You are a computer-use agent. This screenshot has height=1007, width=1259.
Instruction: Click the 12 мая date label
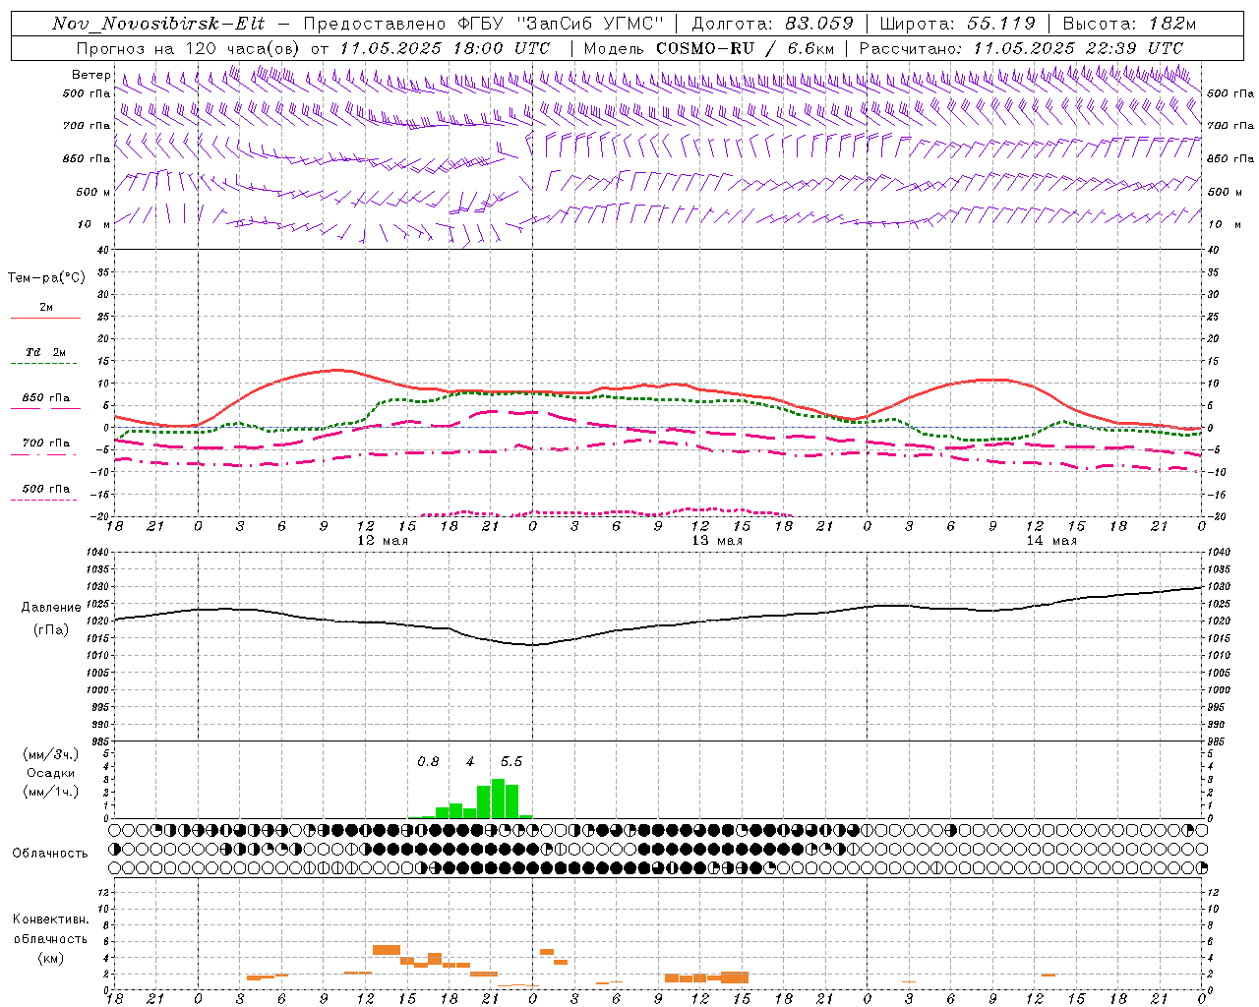pos(383,541)
